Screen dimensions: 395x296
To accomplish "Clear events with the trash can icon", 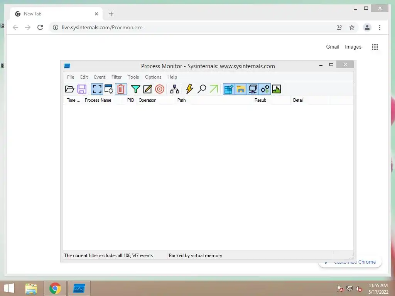I will (121, 89).
